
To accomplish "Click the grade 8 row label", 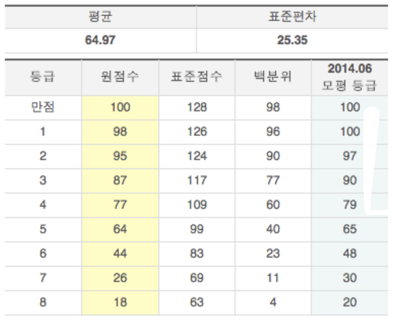I will click(x=43, y=303).
